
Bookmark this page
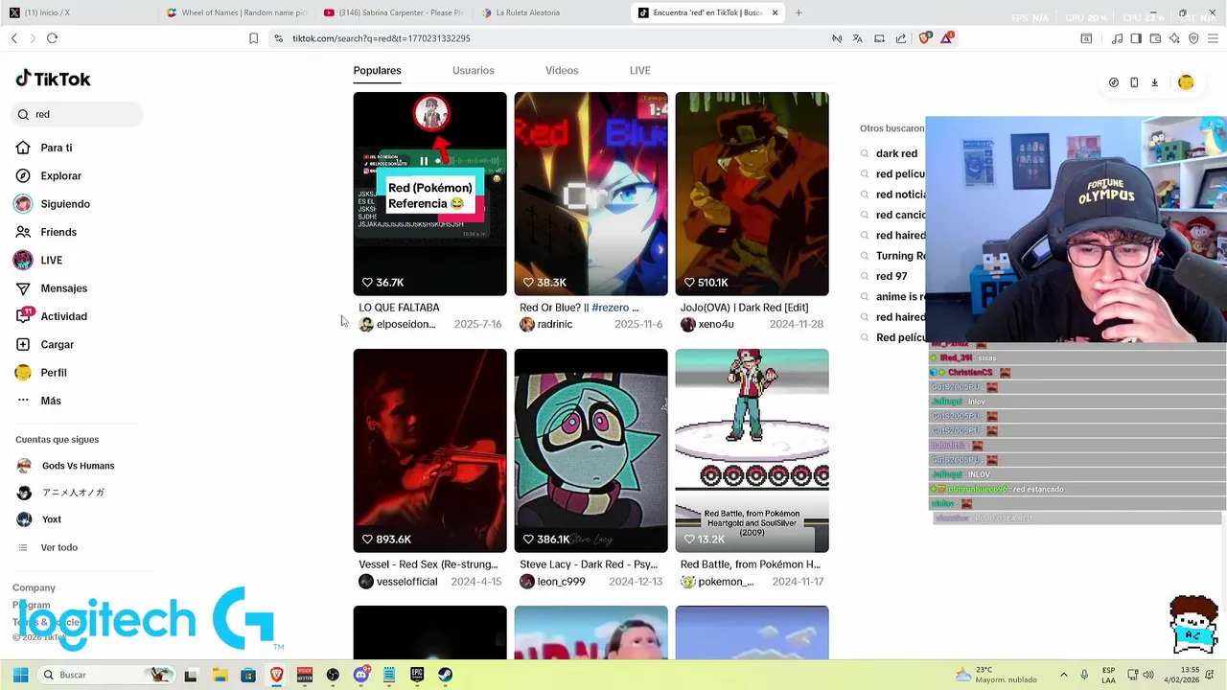click(253, 38)
